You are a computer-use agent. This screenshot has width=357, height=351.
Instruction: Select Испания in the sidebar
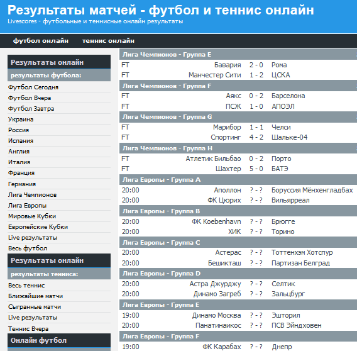coord(21,141)
